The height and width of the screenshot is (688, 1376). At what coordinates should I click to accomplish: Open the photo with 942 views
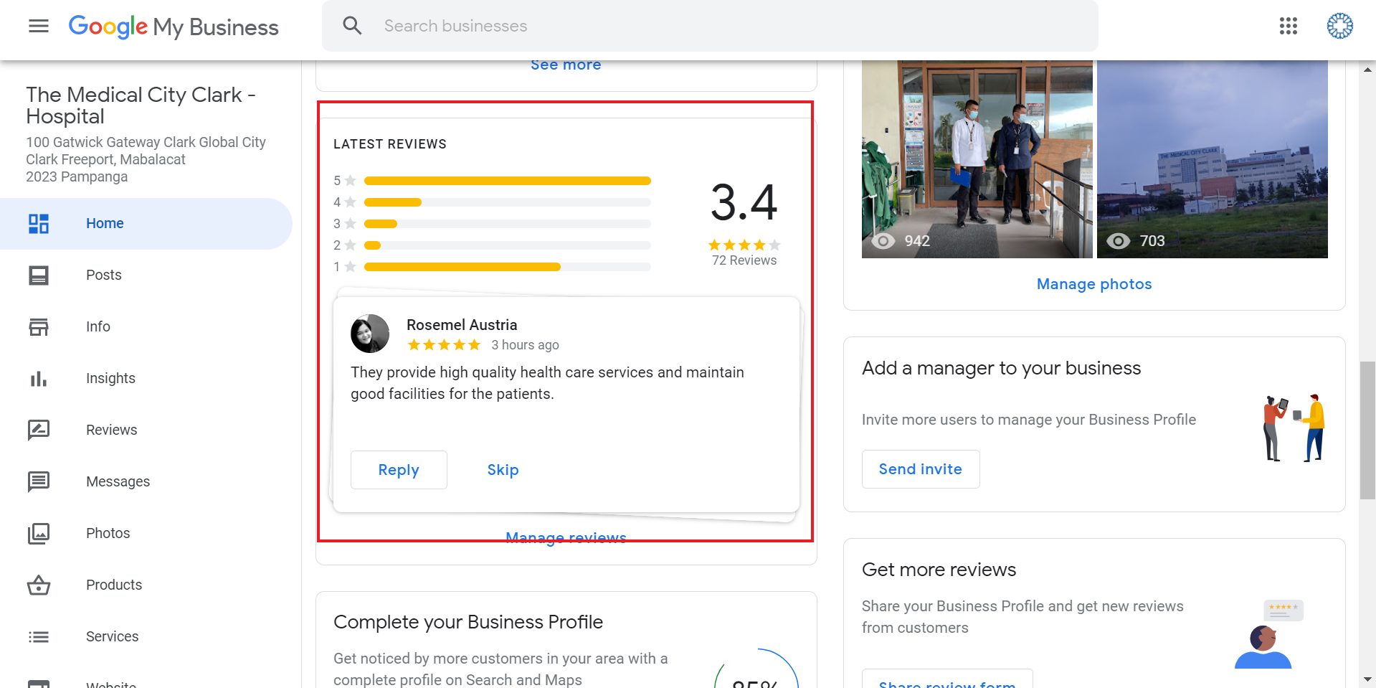tap(977, 158)
